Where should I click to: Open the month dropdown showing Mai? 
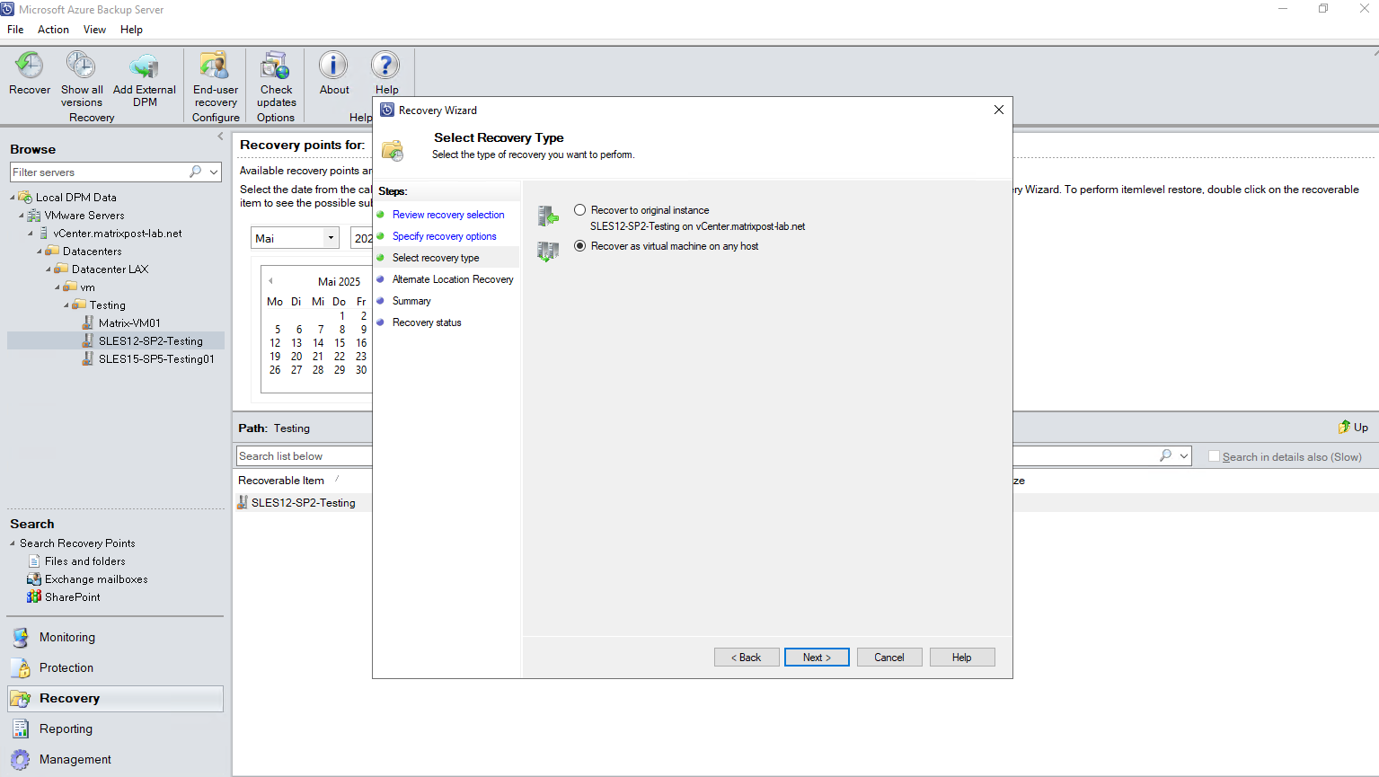coord(331,238)
